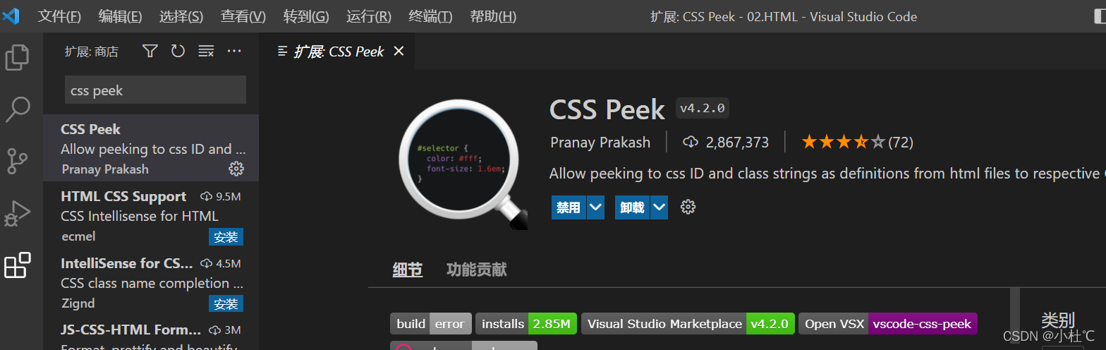Viewport: 1106px width, 350px height.
Task: Install IntelliSense for CSS extension by Zignd
Action: (x=226, y=304)
